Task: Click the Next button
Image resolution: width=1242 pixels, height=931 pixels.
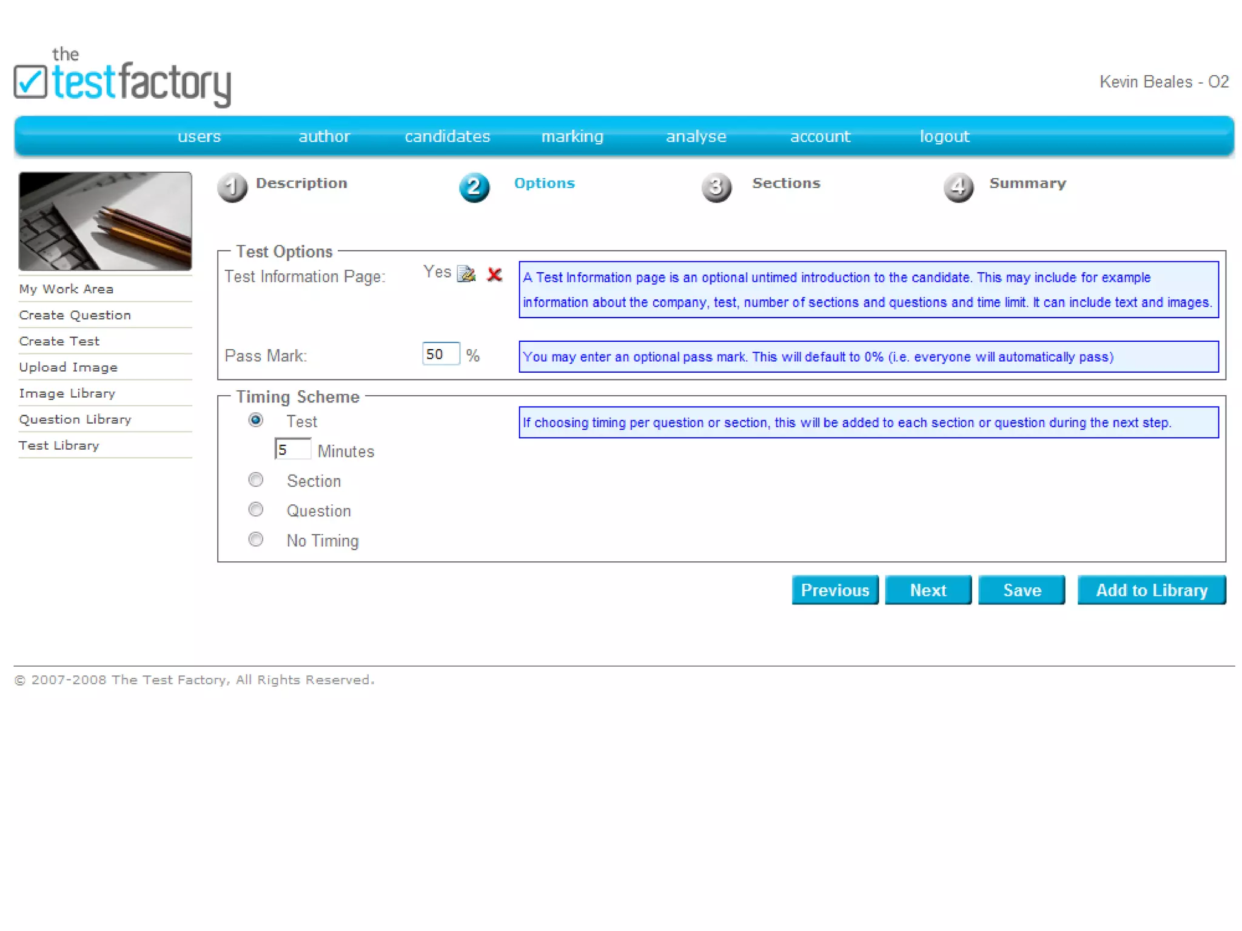Action: 928,590
